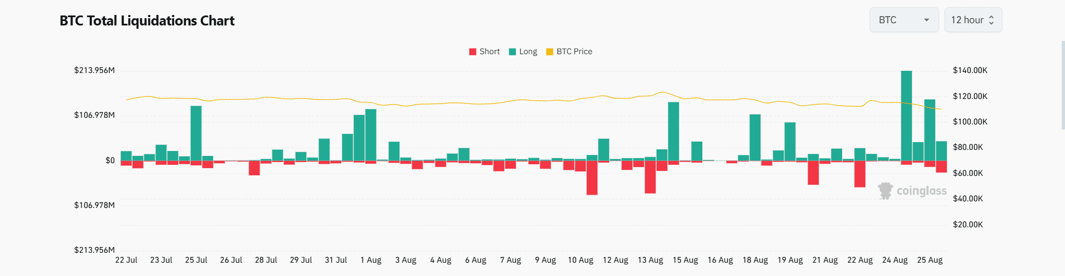The width and height of the screenshot is (1065, 276).
Task: Click the green Long legend color square
Action: (513, 52)
